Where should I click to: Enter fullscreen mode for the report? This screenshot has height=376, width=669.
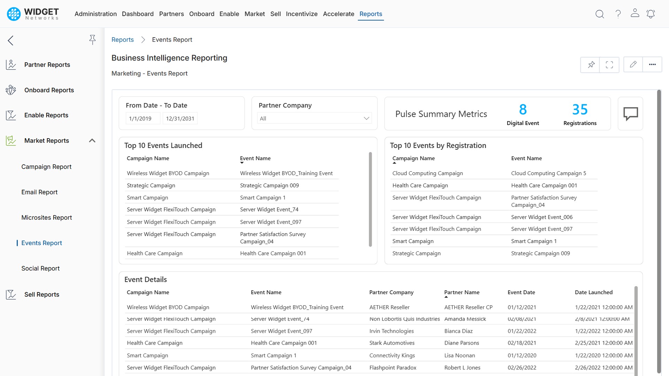[609, 64]
